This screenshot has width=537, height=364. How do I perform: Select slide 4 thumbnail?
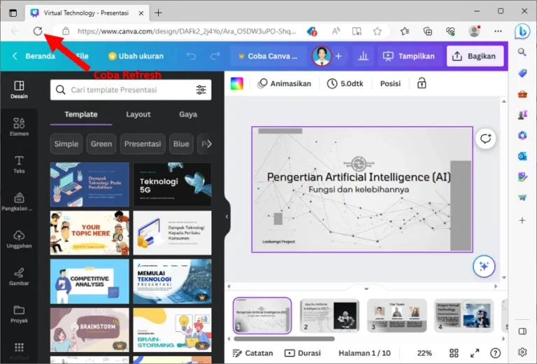point(464,316)
